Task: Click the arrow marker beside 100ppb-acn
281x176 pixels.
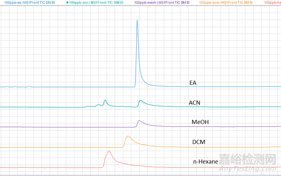Action: [67, 2]
